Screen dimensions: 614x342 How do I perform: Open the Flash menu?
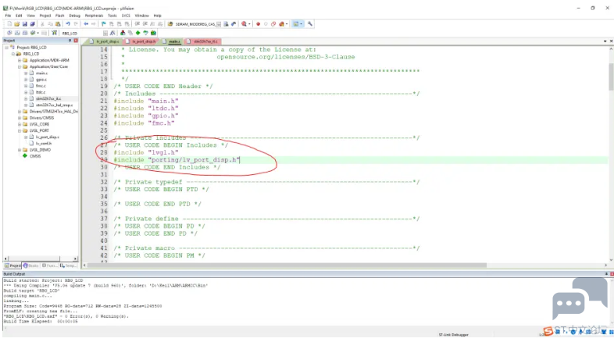59,16
